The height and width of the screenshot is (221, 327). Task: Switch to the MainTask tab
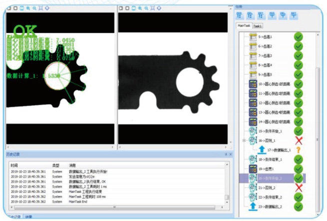point(243,25)
